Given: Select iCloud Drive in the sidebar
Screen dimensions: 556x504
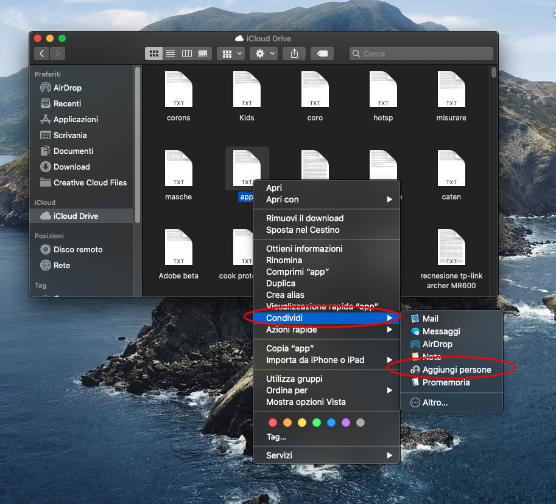Looking at the screenshot, I should pos(82,216).
